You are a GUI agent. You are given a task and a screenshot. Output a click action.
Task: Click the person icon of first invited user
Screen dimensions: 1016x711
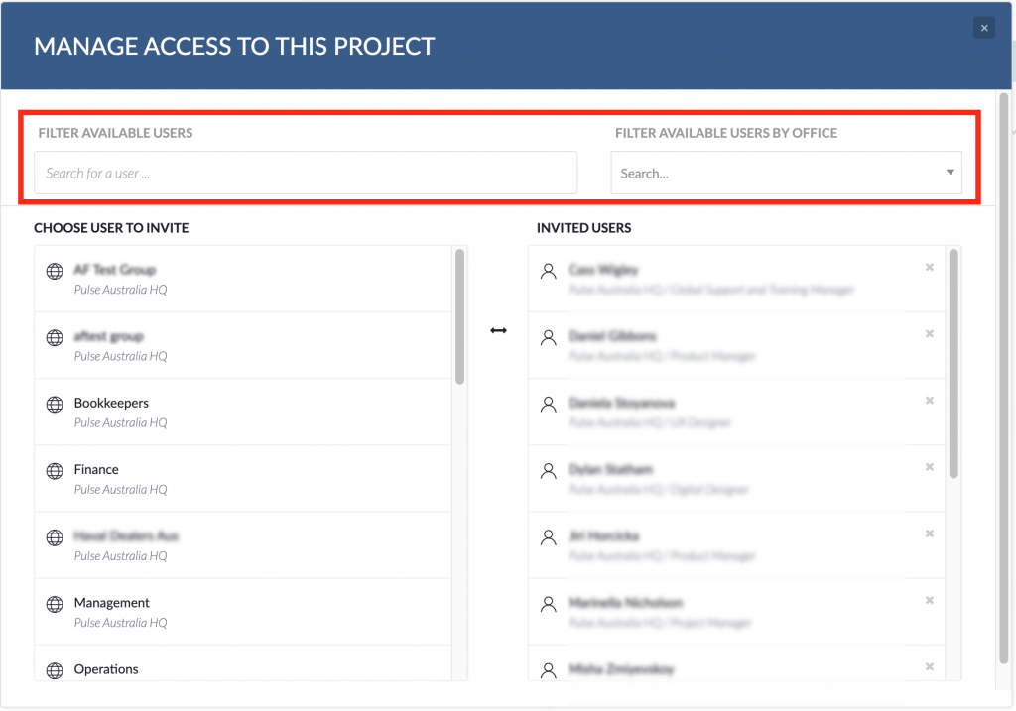548,272
